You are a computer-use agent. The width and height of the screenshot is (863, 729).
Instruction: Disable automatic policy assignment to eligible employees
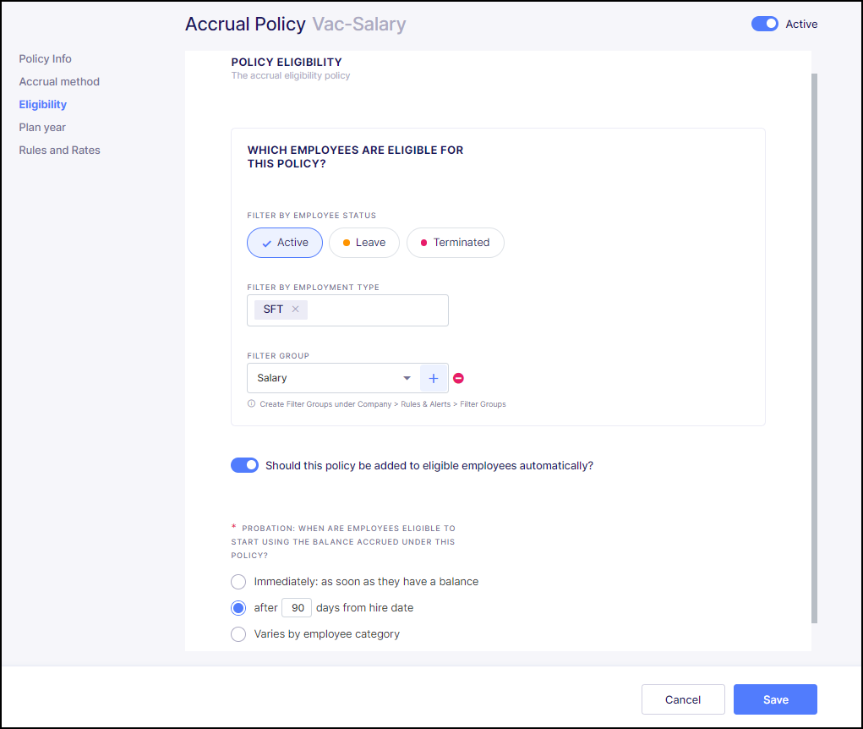tap(244, 464)
